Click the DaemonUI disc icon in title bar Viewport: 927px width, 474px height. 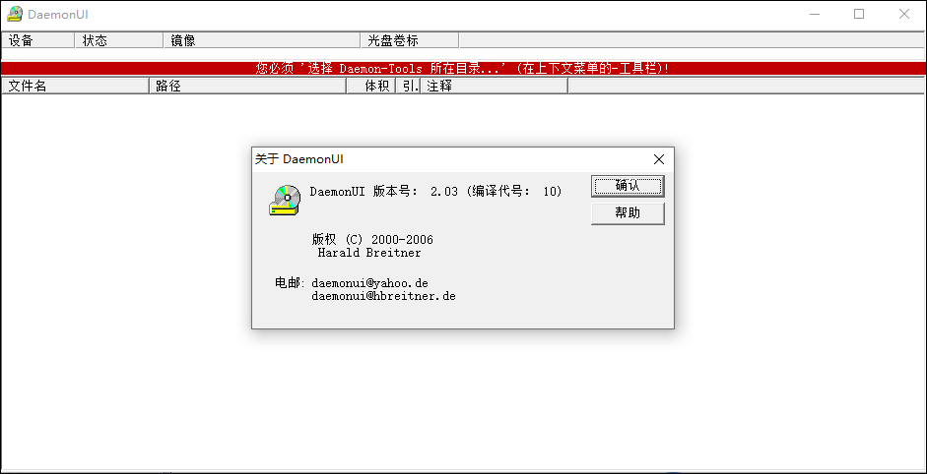coord(15,14)
